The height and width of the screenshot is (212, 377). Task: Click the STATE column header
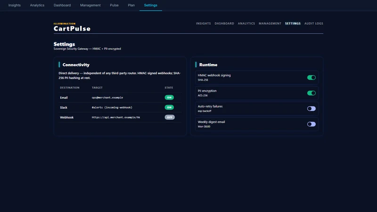[x=169, y=88]
